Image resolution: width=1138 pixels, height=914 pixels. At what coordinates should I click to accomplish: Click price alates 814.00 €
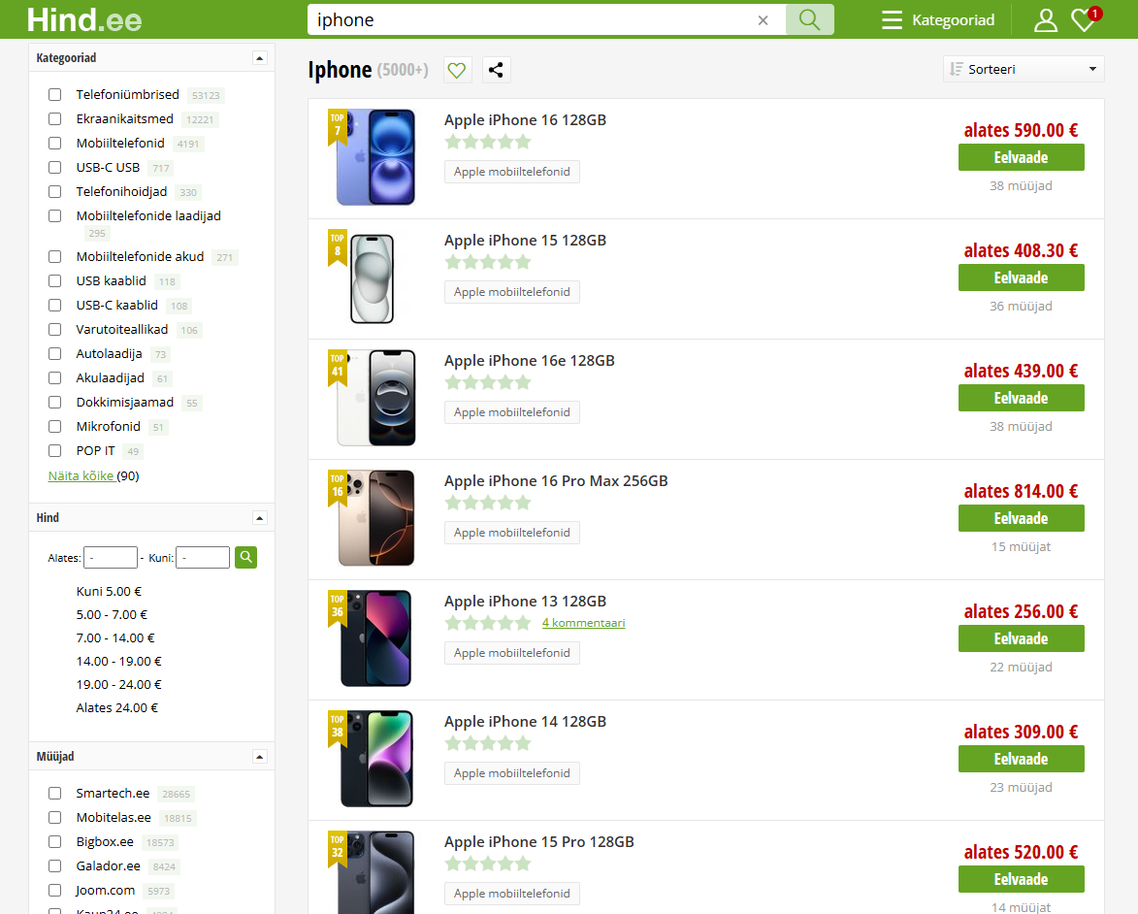pyautogui.click(x=1022, y=492)
